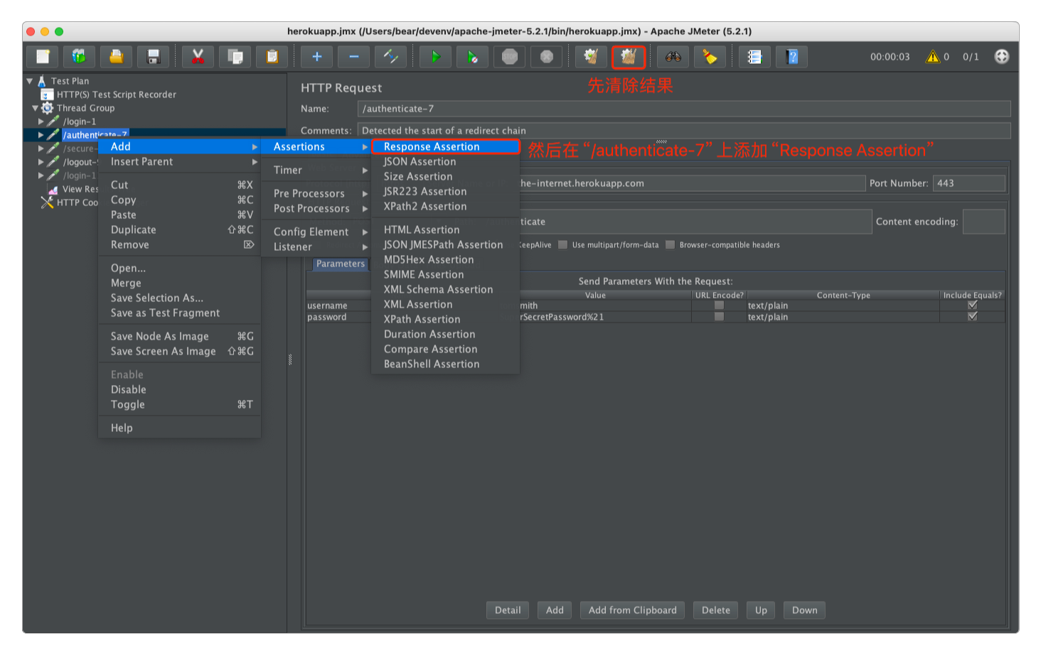Choose JSON Assertion
Viewport: 1041px width, 655px height.
(446, 161)
